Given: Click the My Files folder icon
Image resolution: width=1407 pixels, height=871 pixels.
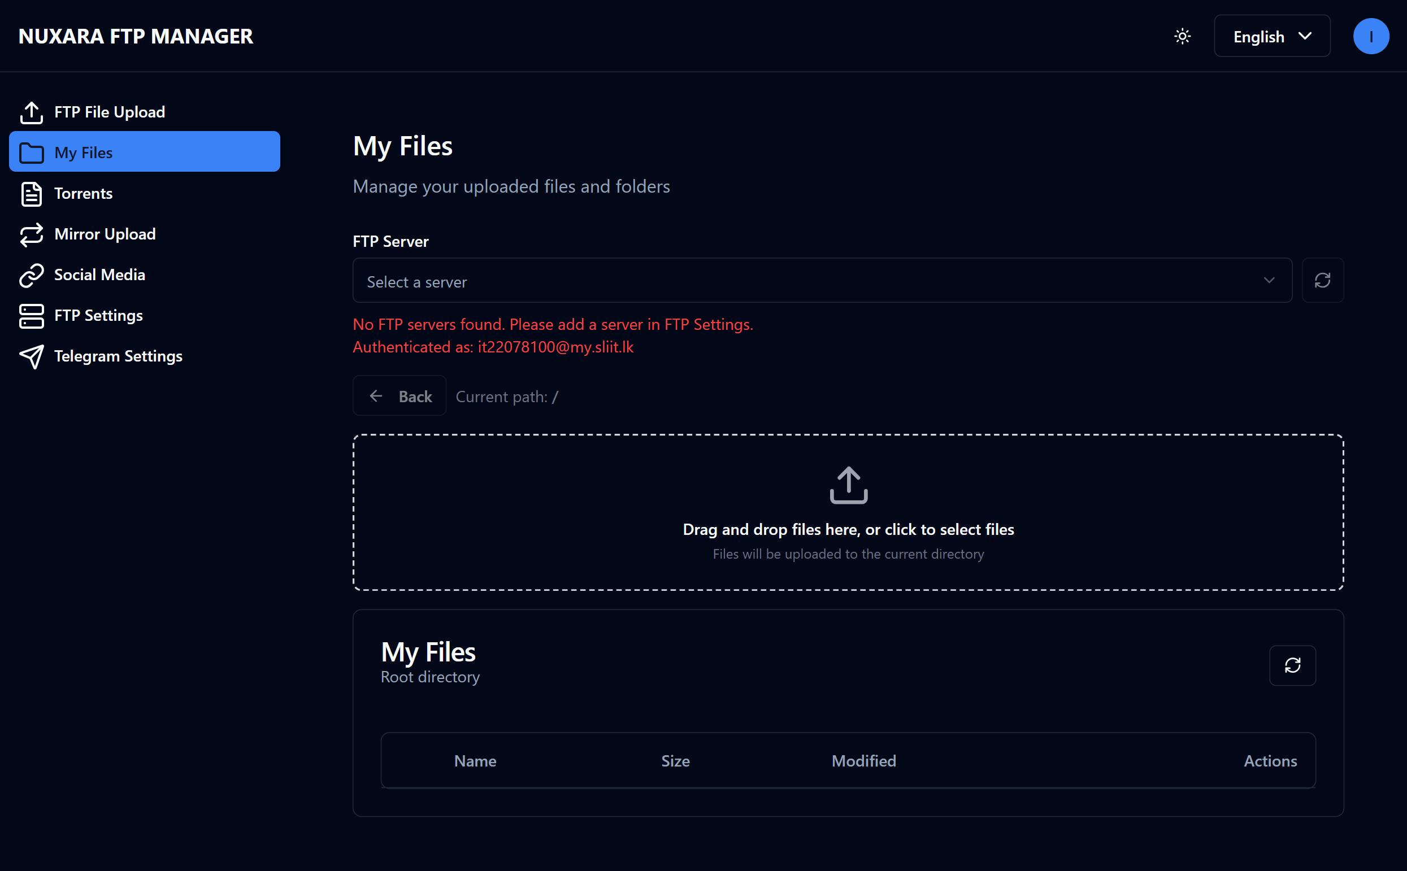Looking at the screenshot, I should pos(32,153).
